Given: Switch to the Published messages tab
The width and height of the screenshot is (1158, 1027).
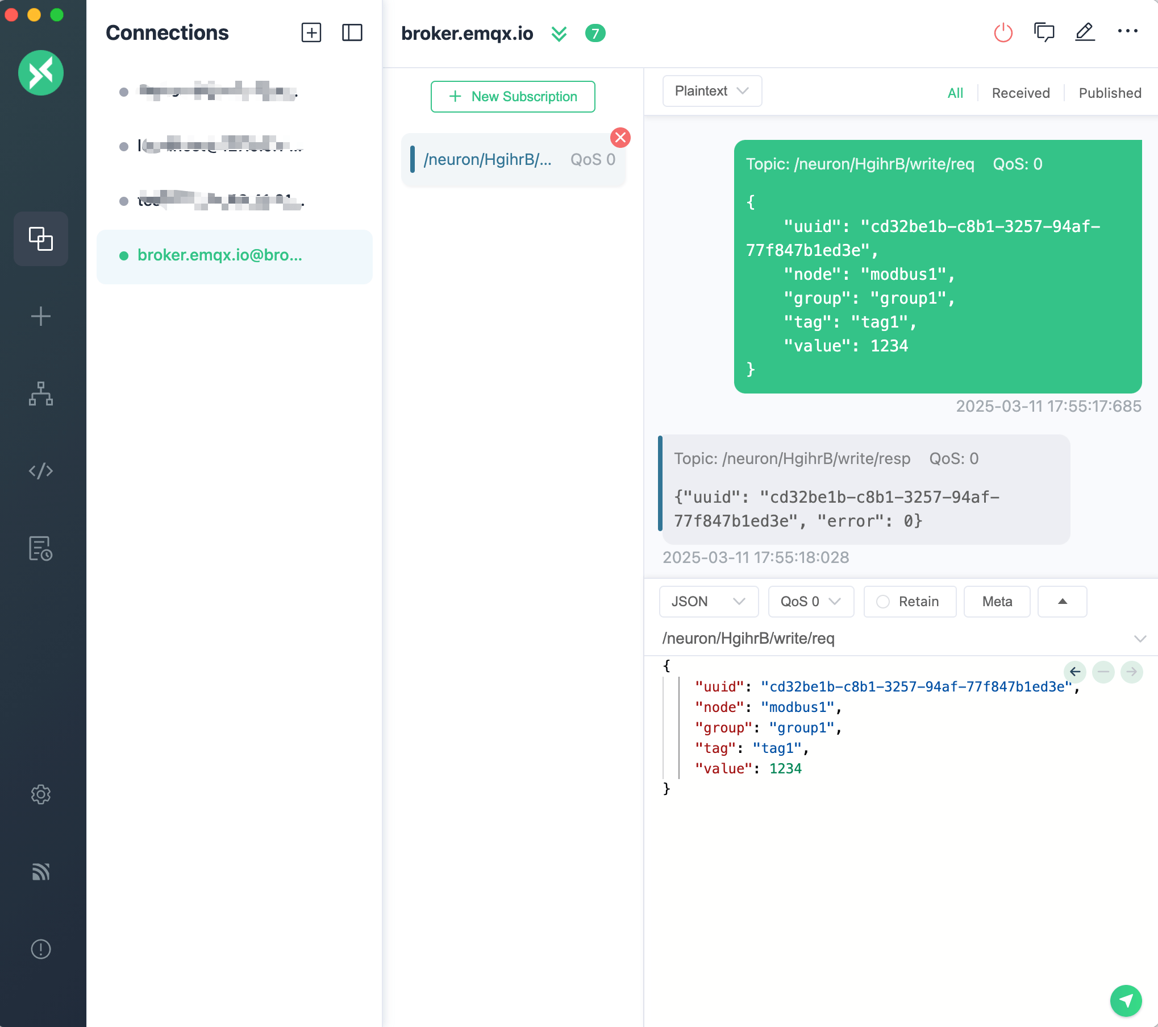Looking at the screenshot, I should (1110, 93).
